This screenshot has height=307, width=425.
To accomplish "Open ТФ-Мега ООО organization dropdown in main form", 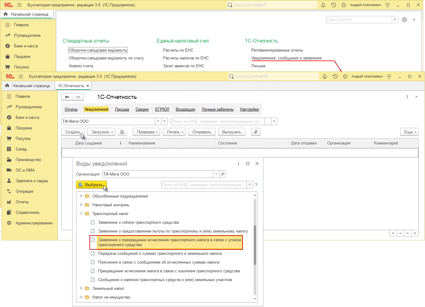I will [x=158, y=121].
